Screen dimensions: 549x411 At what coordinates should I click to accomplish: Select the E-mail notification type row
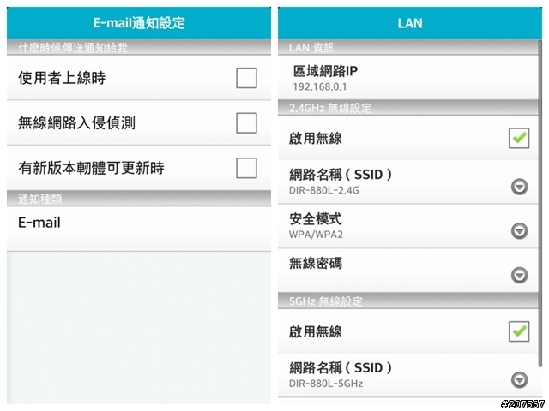click(139, 229)
